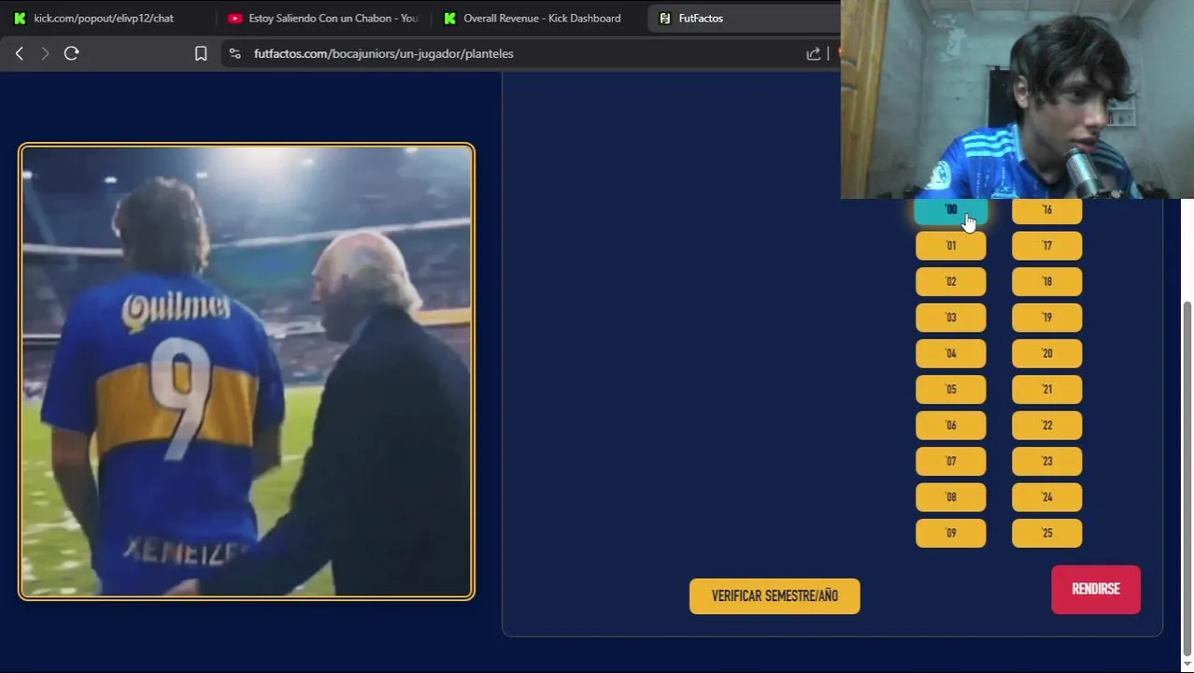
Task: Choose year '18 option
Action: point(1046,281)
